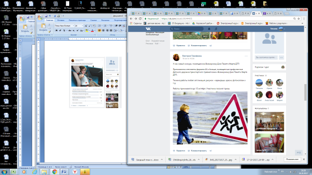Click the Chrome address bar URL

(x=176, y=18)
